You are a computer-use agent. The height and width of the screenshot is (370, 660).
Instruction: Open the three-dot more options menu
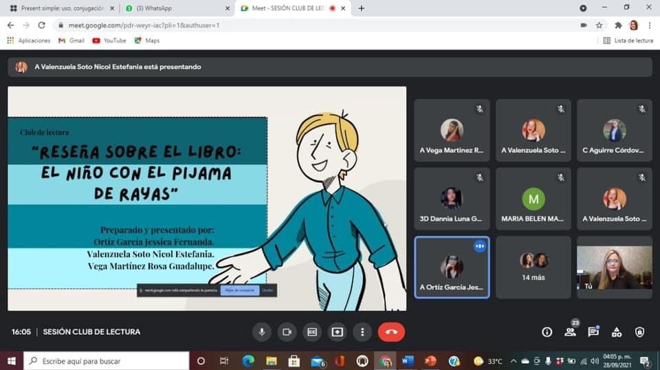coord(362,332)
